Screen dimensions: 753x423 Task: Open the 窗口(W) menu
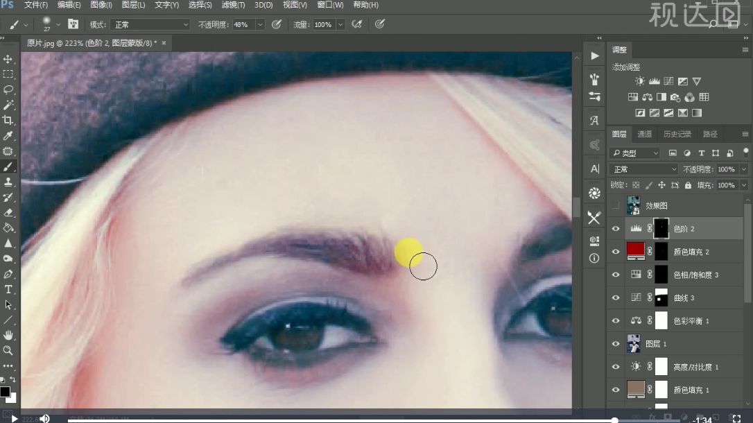click(331, 5)
